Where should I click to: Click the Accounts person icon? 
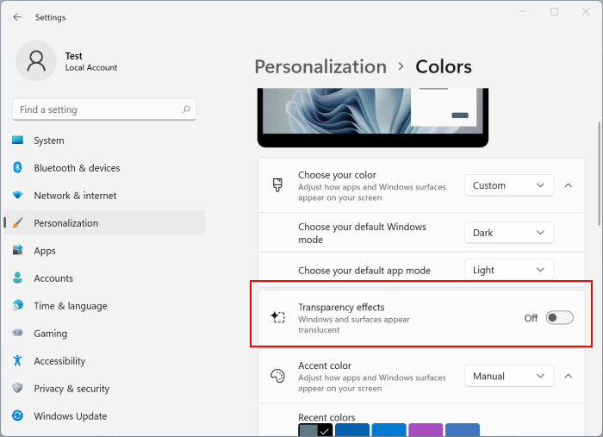tap(18, 278)
